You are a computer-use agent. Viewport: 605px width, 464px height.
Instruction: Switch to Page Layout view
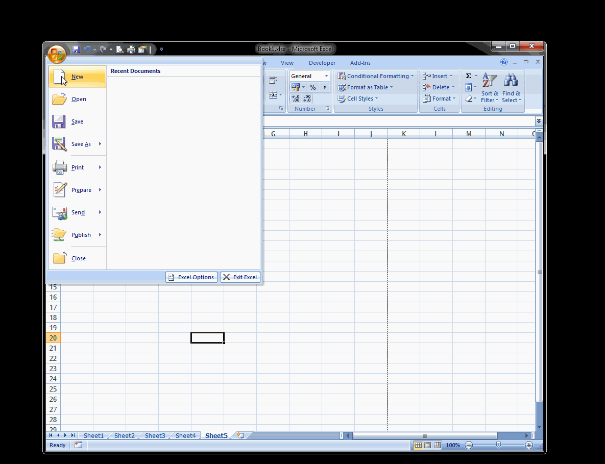[427, 445]
